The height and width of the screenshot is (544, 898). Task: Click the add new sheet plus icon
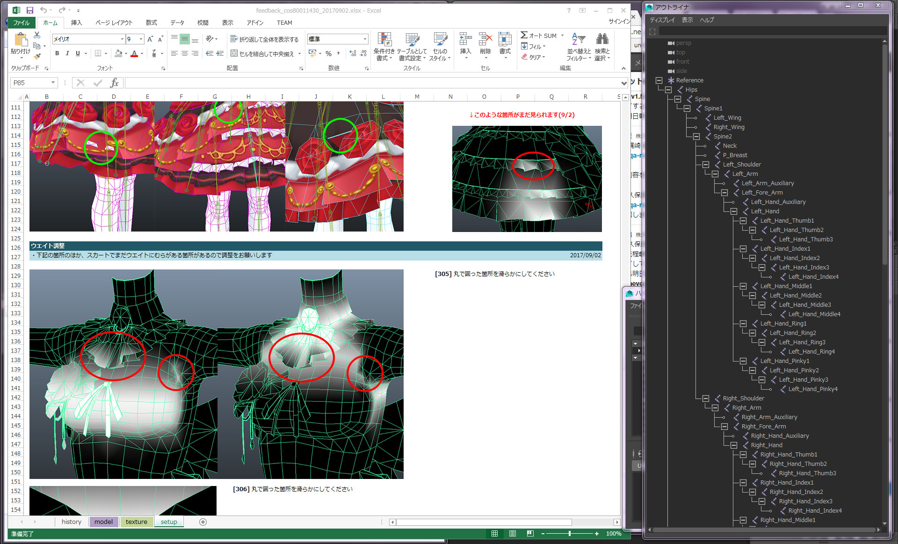point(203,522)
